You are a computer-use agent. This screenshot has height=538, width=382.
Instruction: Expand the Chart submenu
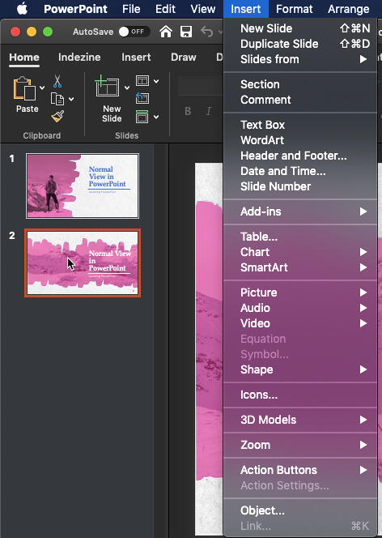(300, 252)
